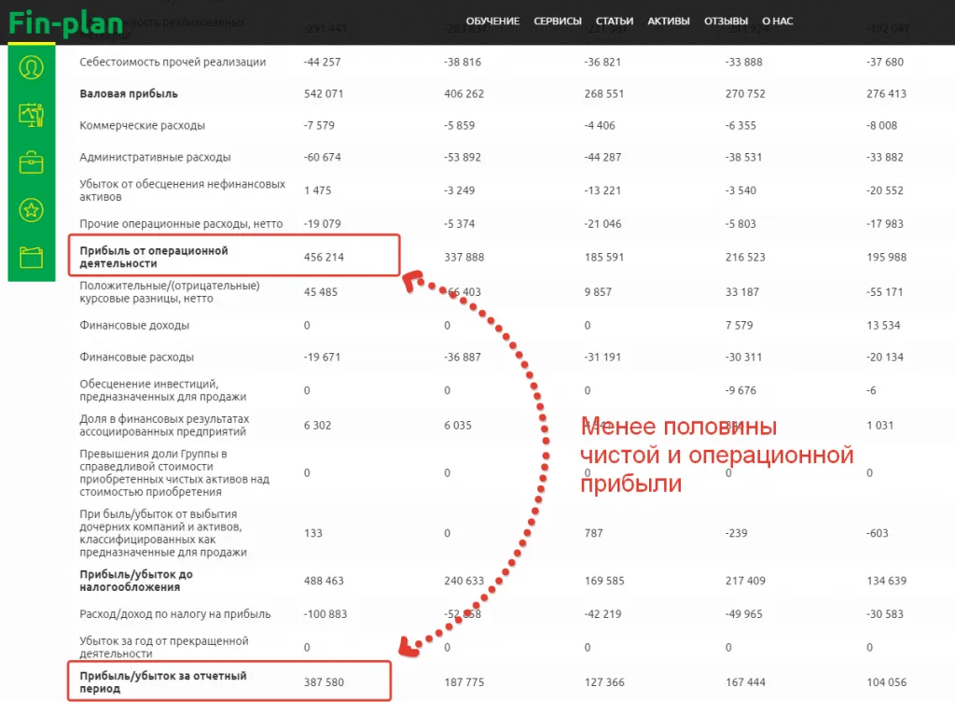Select the row label 'Валовая прибыль'
The width and height of the screenshot is (955, 702).
click(129, 94)
